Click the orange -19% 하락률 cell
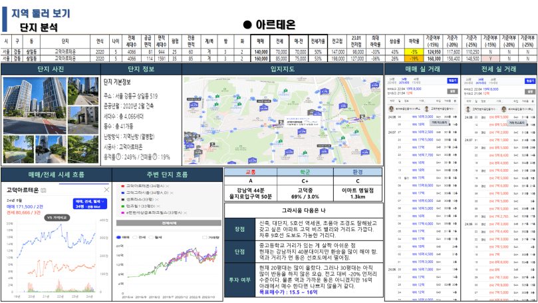The height and width of the screenshot is (303, 538). point(414,59)
